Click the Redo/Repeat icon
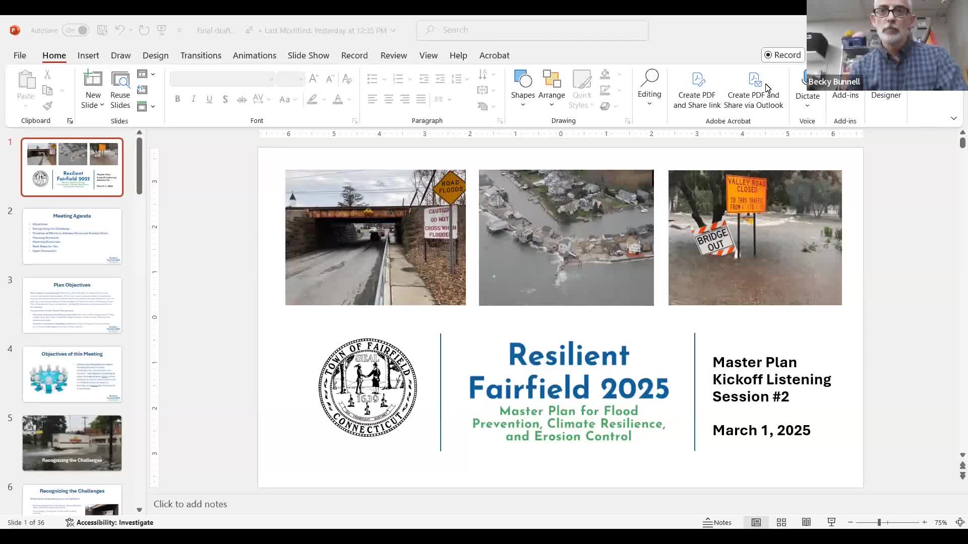Image resolution: width=968 pixels, height=544 pixels. click(x=144, y=30)
